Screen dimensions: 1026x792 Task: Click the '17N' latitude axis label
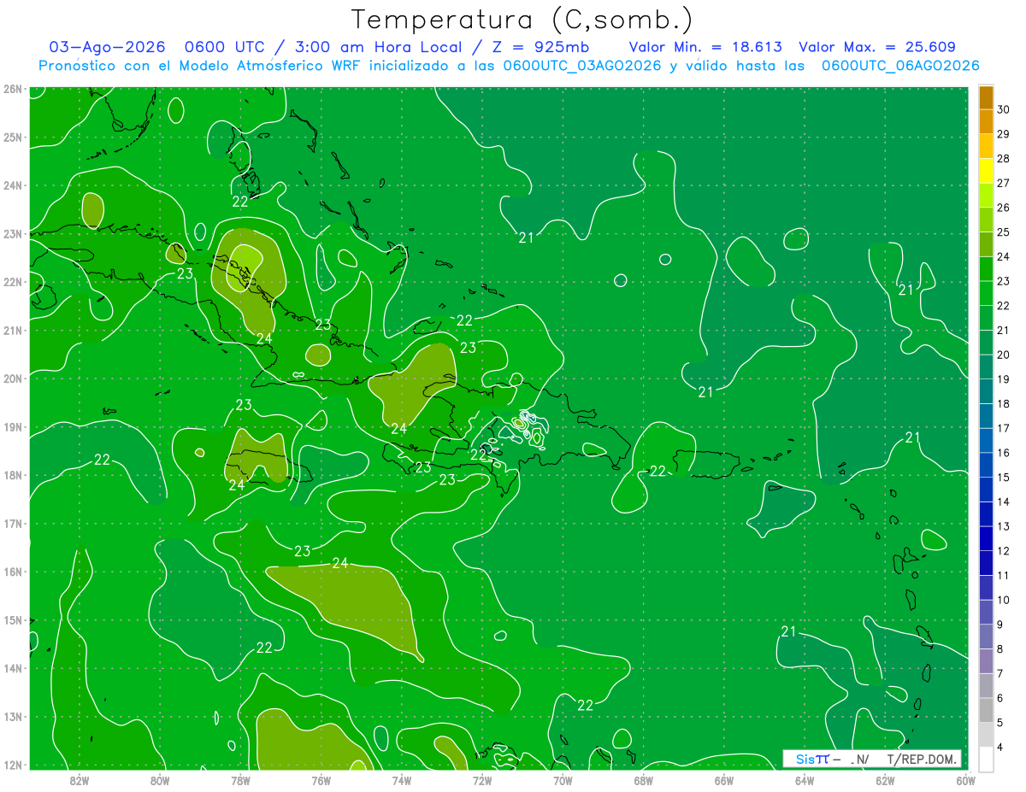point(12,523)
